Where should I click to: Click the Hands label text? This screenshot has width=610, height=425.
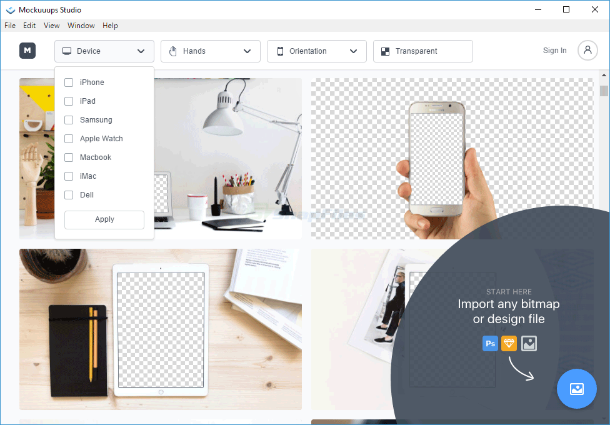pyautogui.click(x=194, y=51)
